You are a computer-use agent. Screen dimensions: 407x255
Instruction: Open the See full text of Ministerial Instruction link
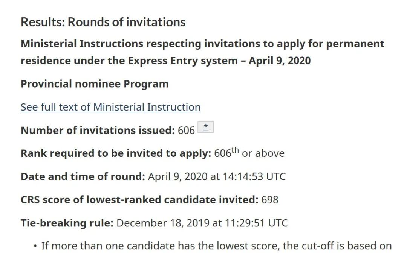(110, 107)
